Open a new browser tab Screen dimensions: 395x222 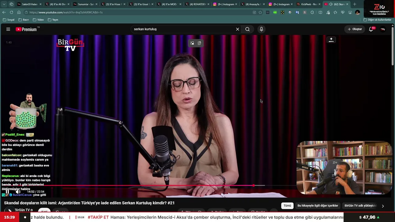coord(355,4)
